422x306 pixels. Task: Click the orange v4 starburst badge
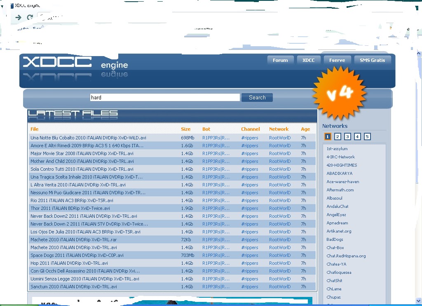340,93
